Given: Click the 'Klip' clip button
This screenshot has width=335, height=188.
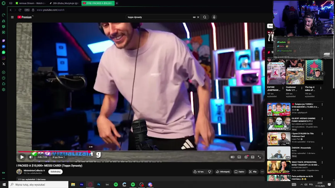Looking at the screenshot, I should coord(253,172).
